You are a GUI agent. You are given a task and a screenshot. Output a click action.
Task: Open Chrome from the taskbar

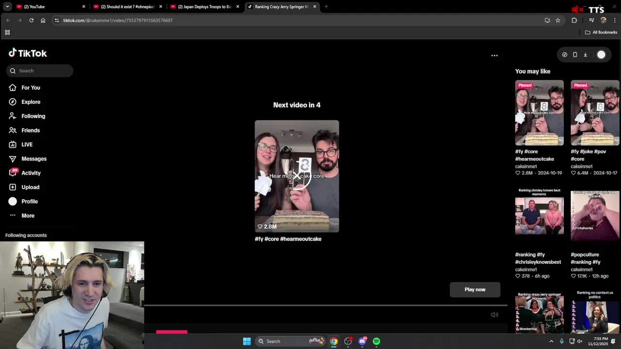point(334,341)
